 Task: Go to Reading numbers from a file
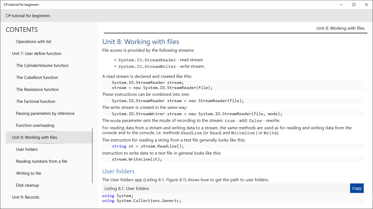click(42, 161)
